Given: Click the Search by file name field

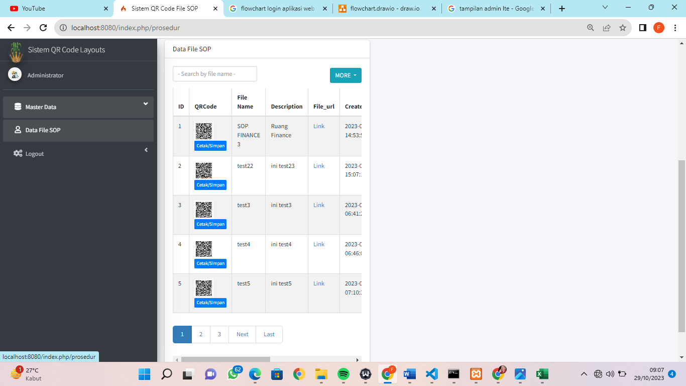Looking at the screenshot, I should pyautogui.click(x=215, y=74).
